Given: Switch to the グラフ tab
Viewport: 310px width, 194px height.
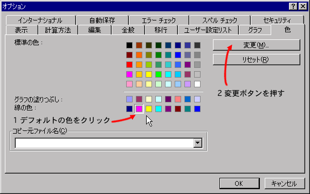Looking at the screenshot, I should point(255,30).
